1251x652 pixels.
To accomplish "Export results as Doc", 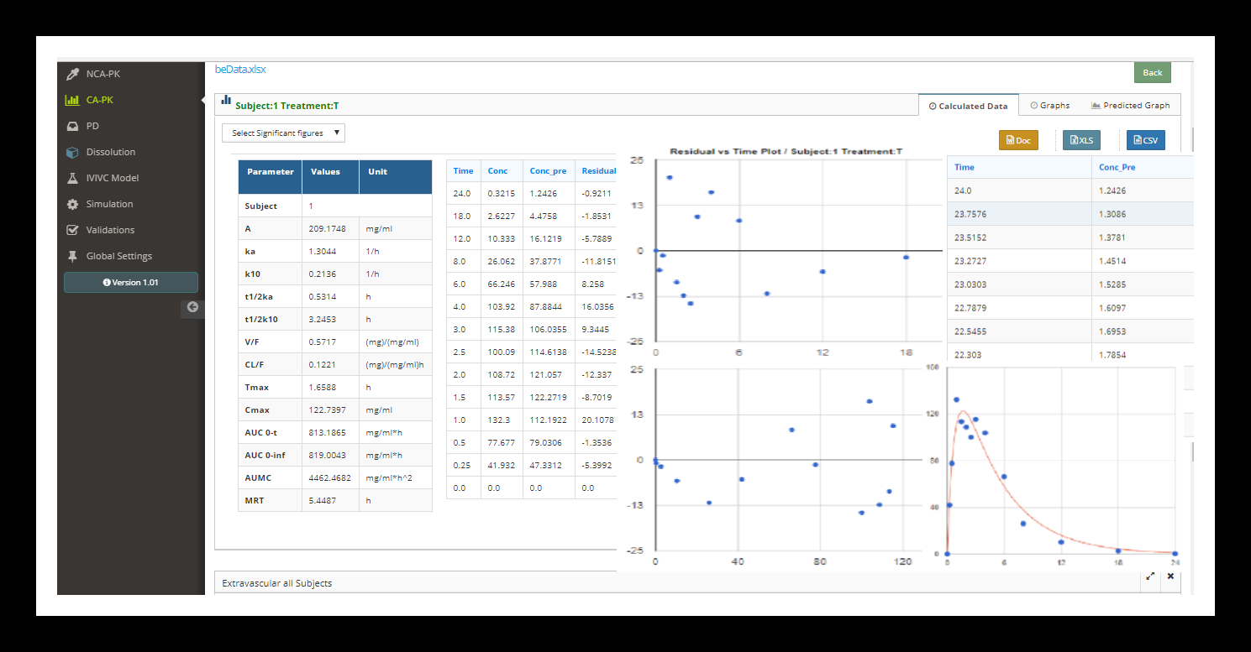I will click(x=1017, y=140).
